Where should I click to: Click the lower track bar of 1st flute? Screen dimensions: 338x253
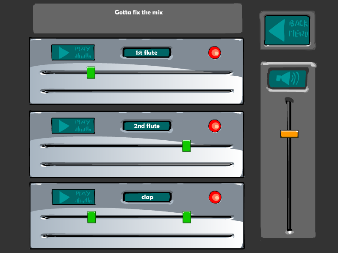[x=136, y=91]
